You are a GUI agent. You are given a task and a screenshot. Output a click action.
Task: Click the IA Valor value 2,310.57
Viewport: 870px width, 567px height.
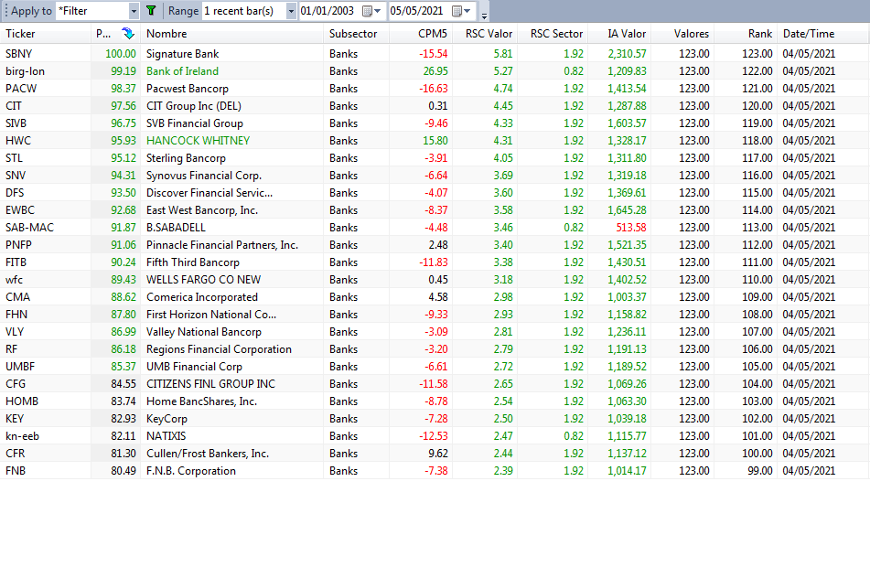pos(627,54)
